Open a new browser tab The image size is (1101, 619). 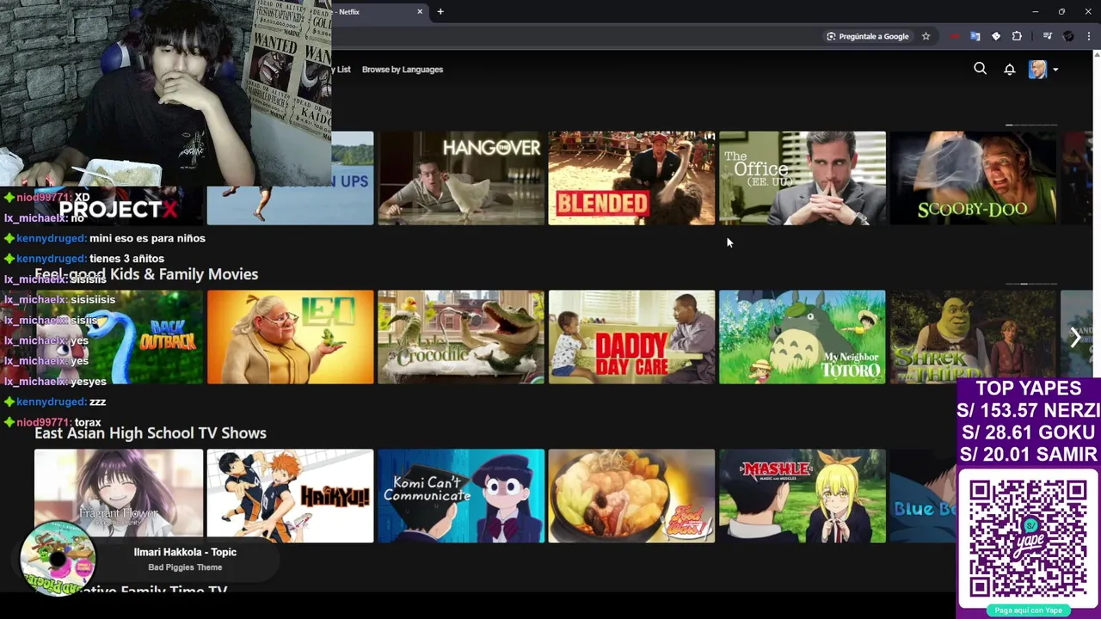point(440,11)
